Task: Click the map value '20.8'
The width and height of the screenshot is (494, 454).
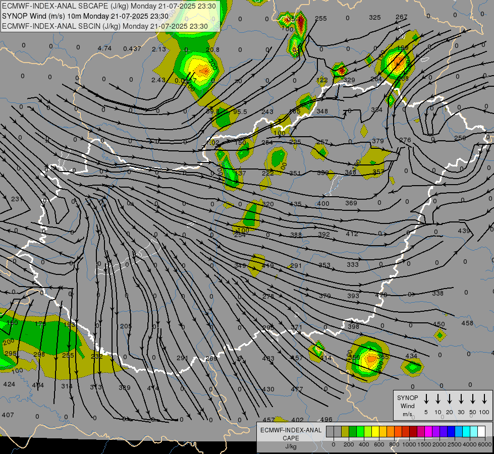Action: click(212, 49)
